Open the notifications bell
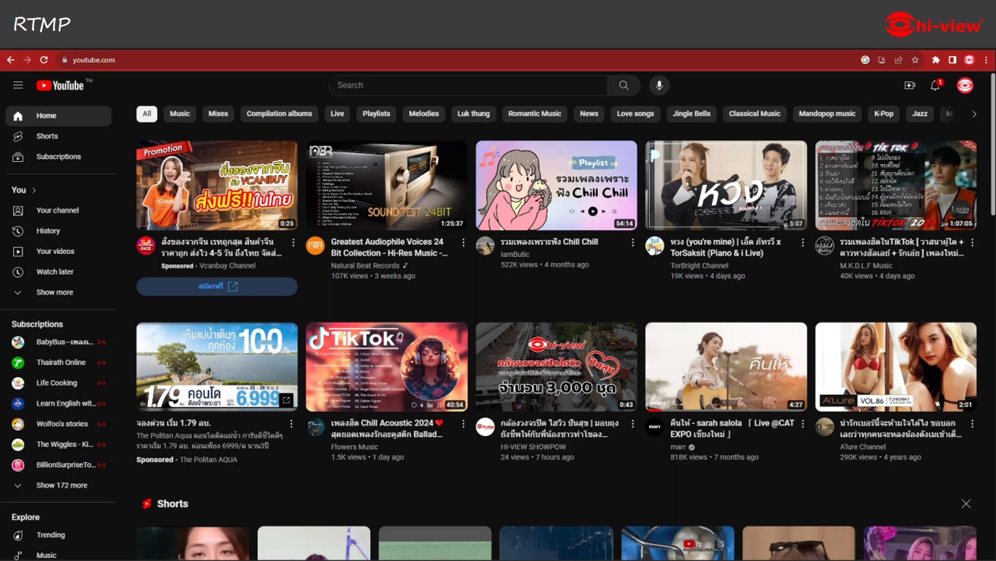 click(x=935, y=86)
